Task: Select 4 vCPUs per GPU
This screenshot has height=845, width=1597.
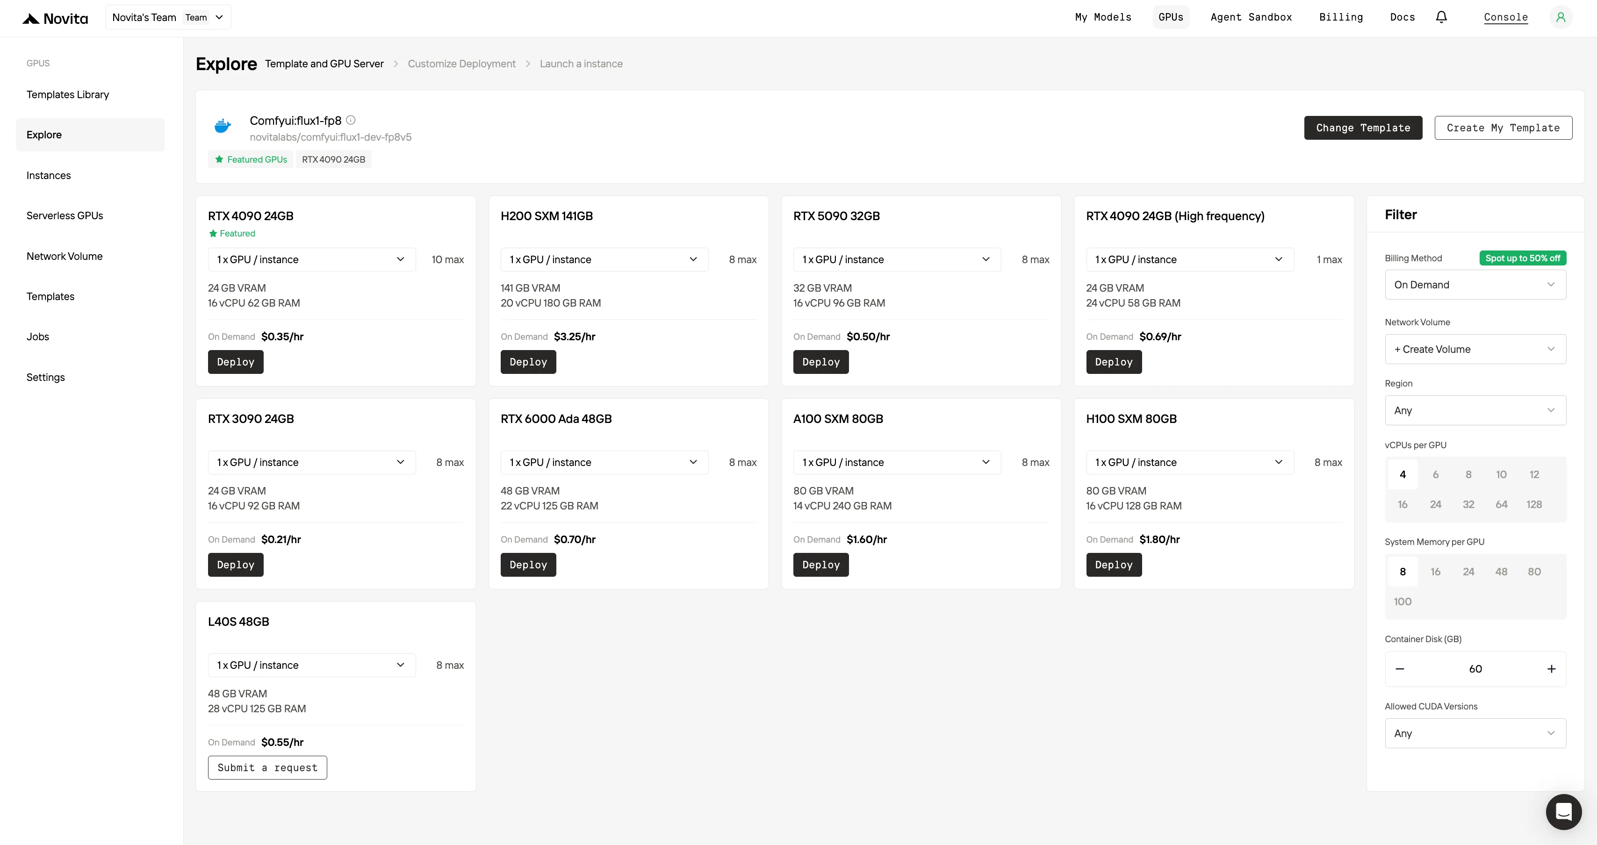Action: 1403,474
